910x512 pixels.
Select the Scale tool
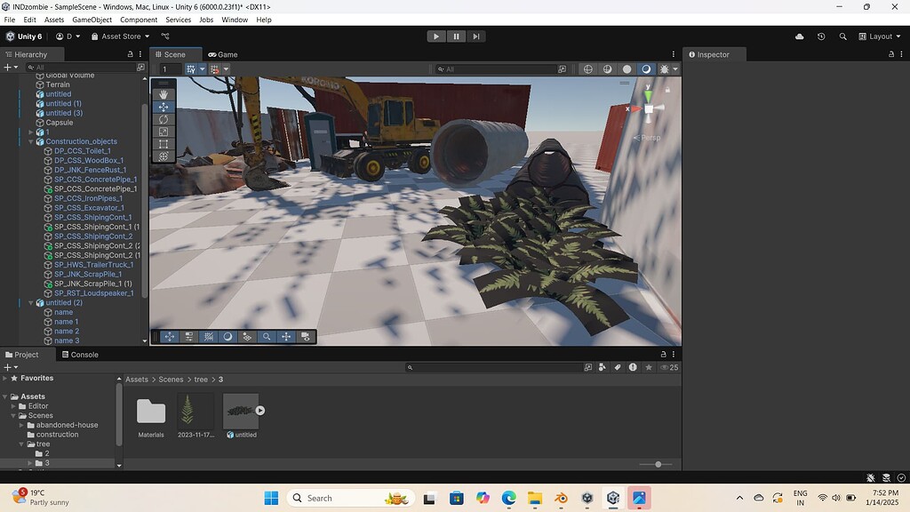click(164, 132)
